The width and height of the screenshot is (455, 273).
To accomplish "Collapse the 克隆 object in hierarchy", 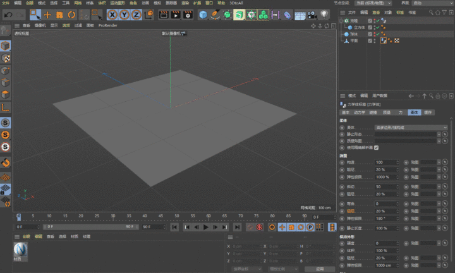I will [x=342, y=20].
